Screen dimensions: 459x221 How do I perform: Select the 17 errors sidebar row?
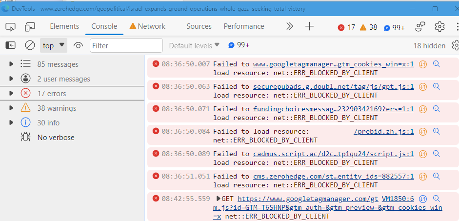point(72,93)
